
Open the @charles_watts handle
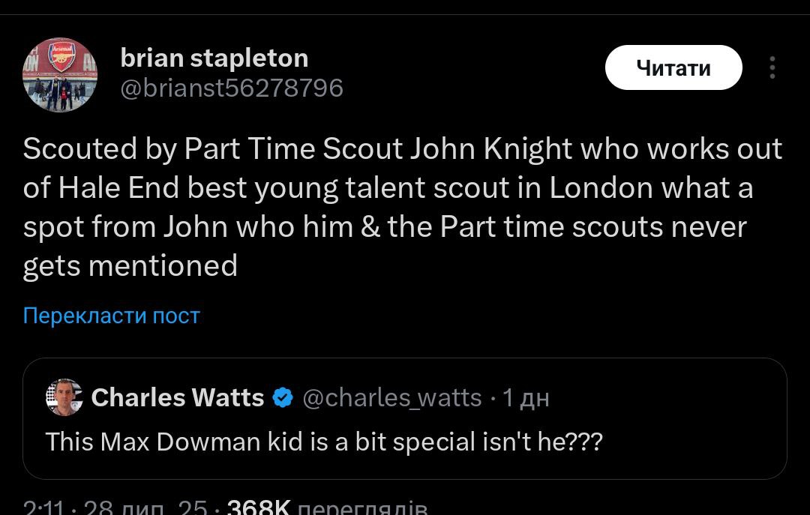391,397
